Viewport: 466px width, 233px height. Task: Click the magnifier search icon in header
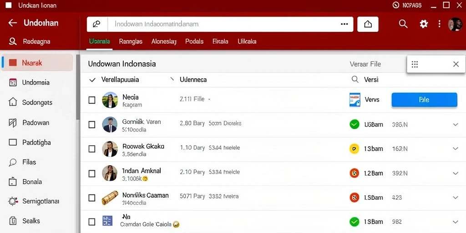[x=403, y=24]
